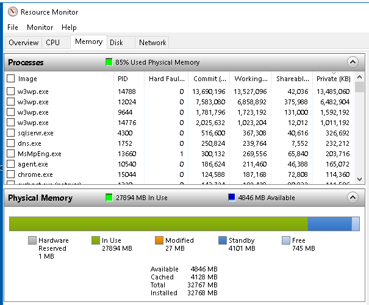Click the 27894 MB In Use header label
Image resolution: width=369 pixels, height=305 pixels.
[x=142, y=198]
